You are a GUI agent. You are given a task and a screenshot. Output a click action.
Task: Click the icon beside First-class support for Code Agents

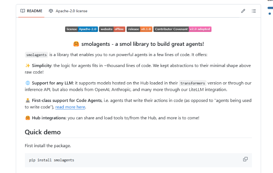(28, 100)
